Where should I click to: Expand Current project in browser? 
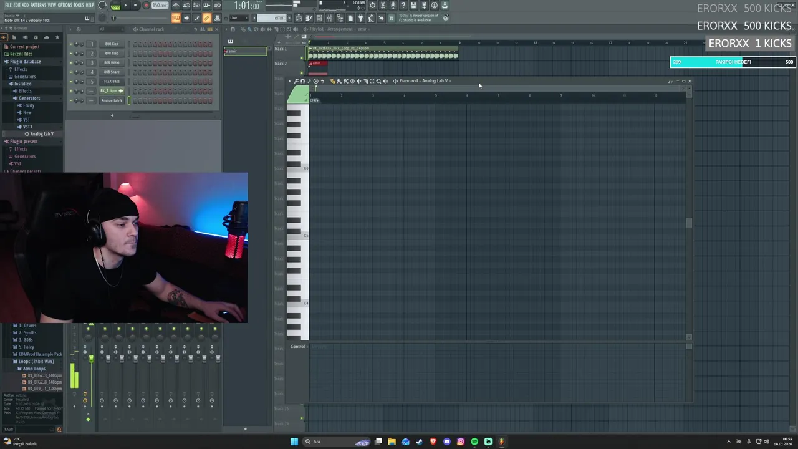[x=24, y=47]
